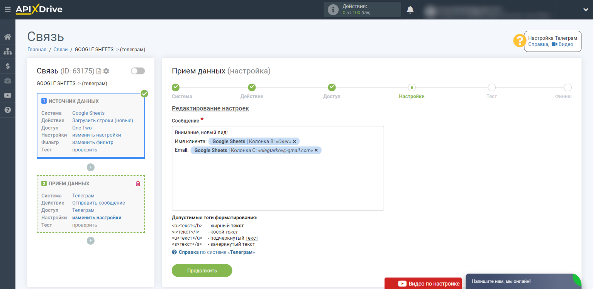Expand the account dropdown arrow
The height and width of the screenshot is (289, 593).
(585, 10)
